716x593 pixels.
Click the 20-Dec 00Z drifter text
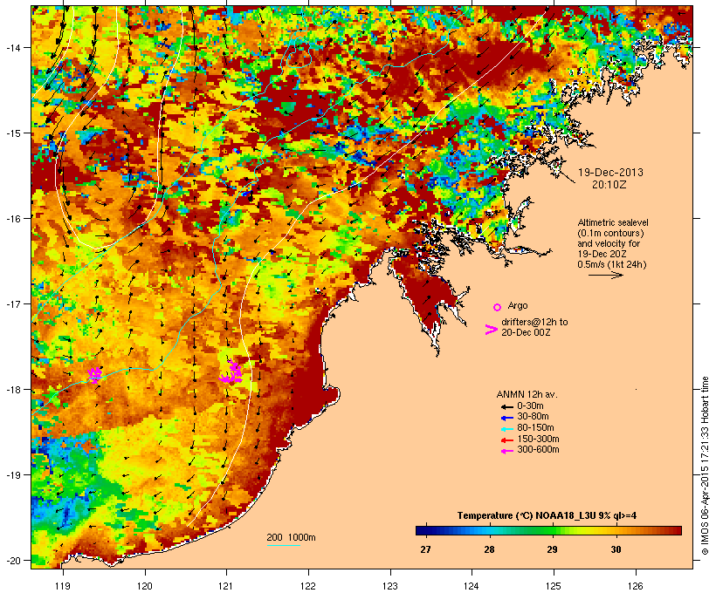526,332
